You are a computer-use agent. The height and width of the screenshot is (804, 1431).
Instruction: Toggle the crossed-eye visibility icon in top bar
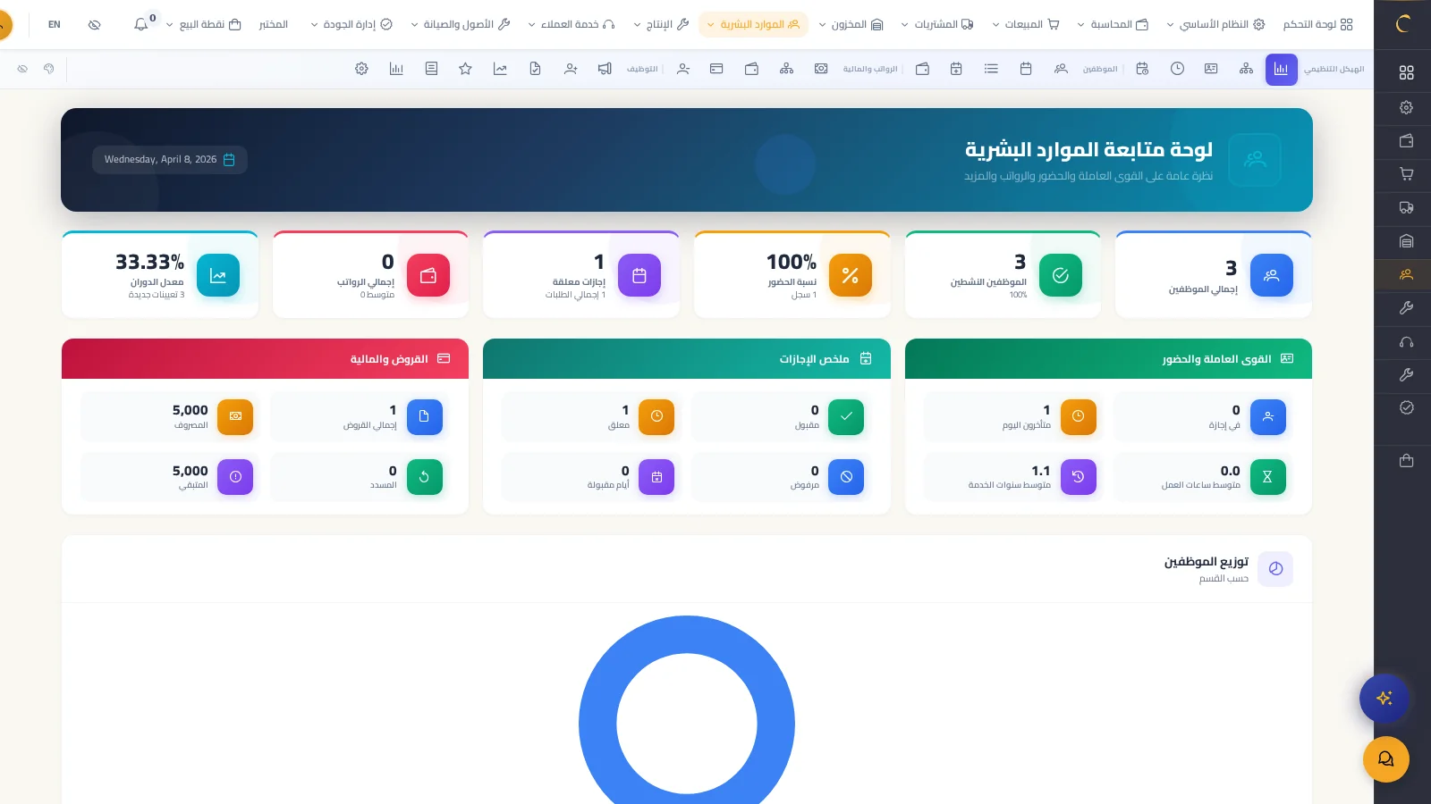(x=95, y=24)
